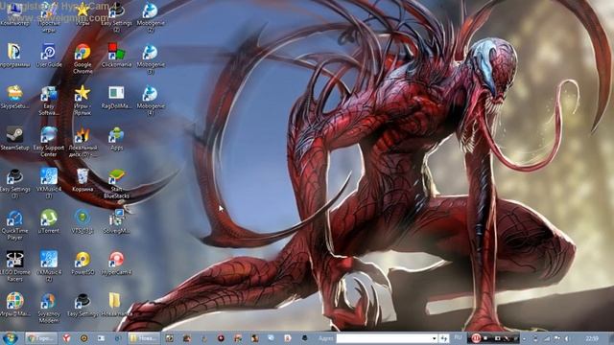614x345 pixels.
Task: Open the Easy Settings (2) shortcut
Action: tap(116, 16)
